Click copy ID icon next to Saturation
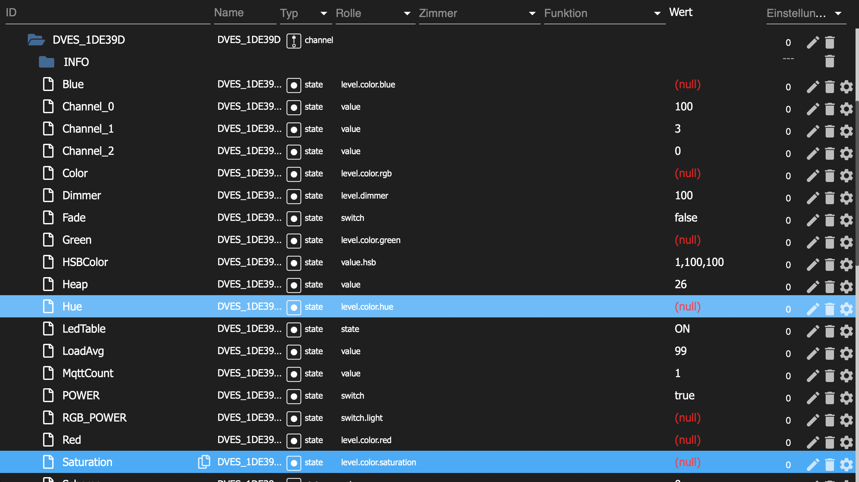This screenshot has width=859, height=482. pyautogui.click(x=204, y=462)
